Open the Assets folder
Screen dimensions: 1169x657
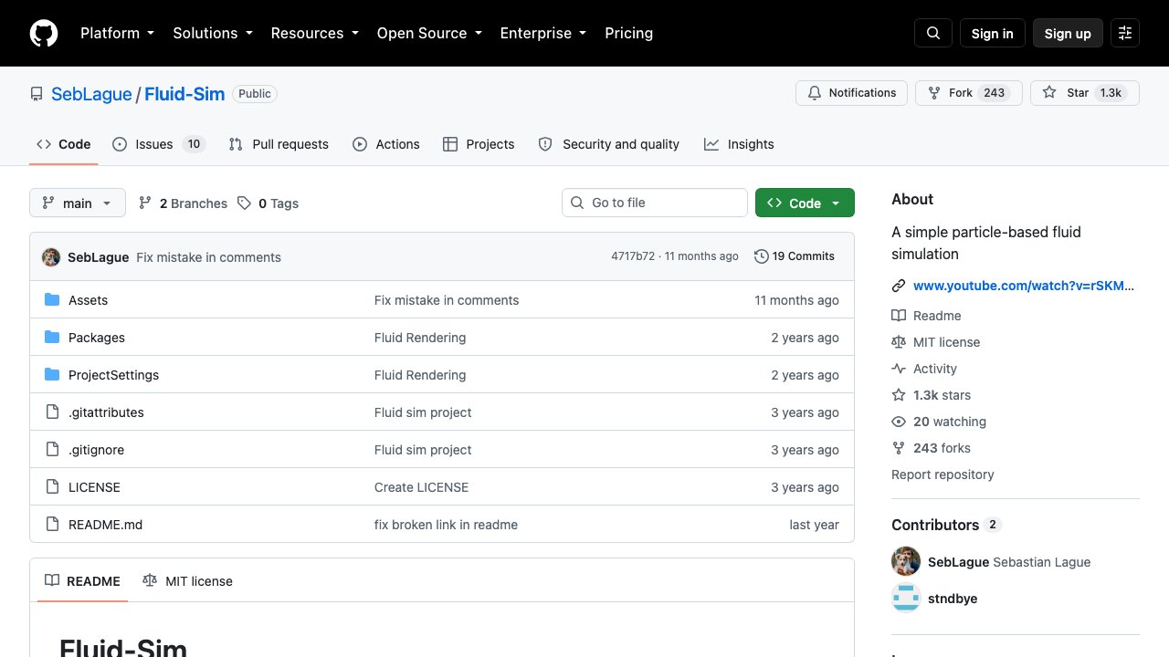click(88, 300)
